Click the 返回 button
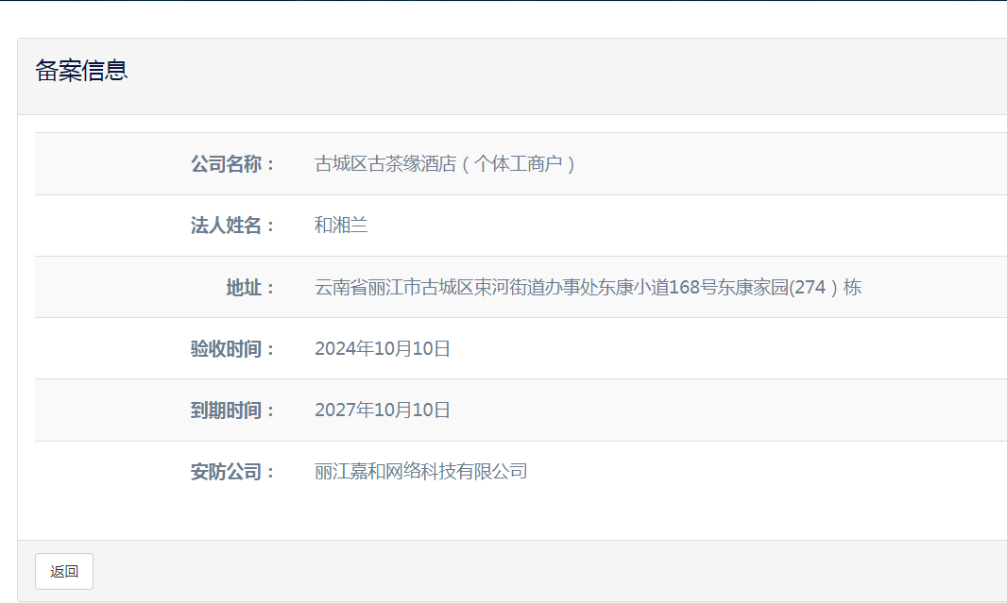The width and height of the screenshot is (1007, 603). click(x=64, y=571)
